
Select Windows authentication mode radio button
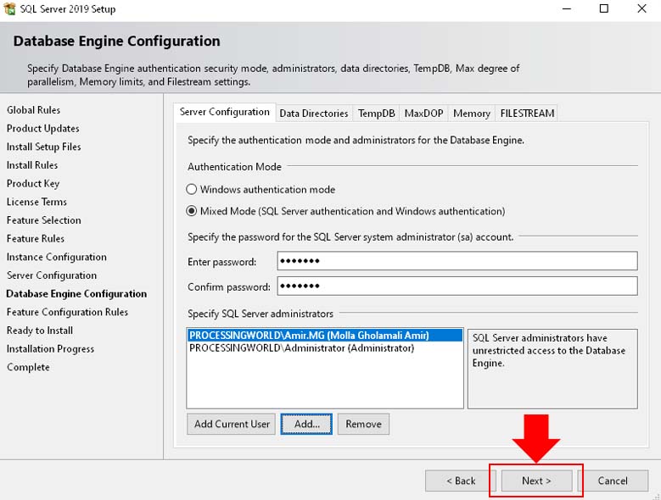(192, 189)
